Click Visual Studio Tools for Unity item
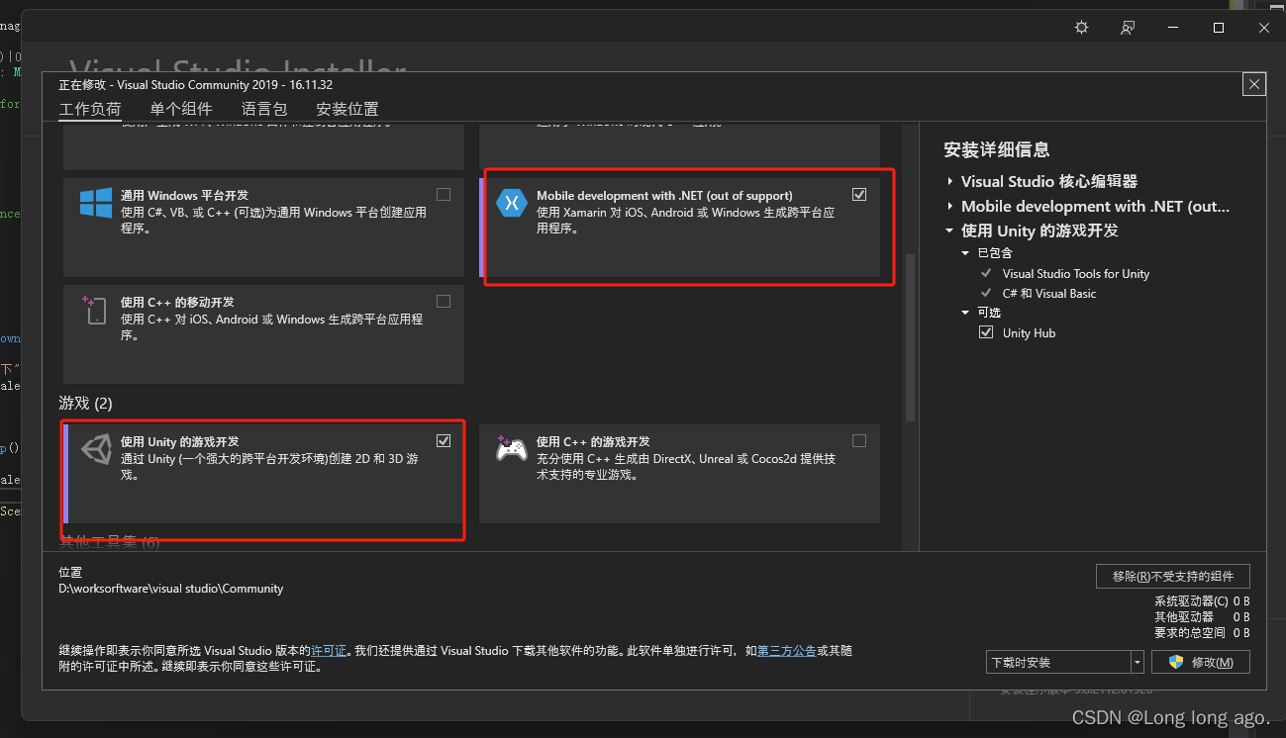The width and height of the screenshot is (1286, 738). [1076, 274]
